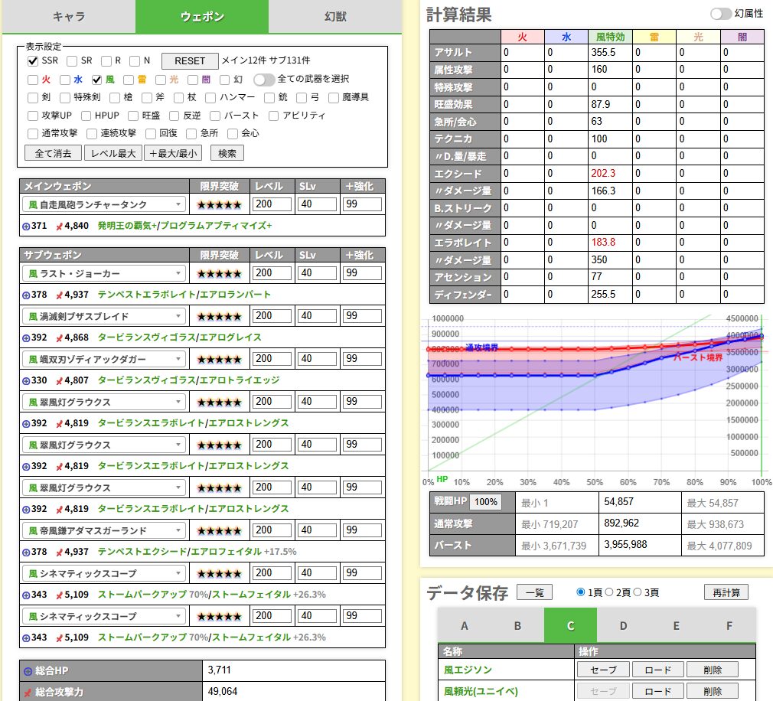This screenshot has height=701, width=773.
Task: Click the blue plus icon next to 総合HP
Action: click(28, 671)
